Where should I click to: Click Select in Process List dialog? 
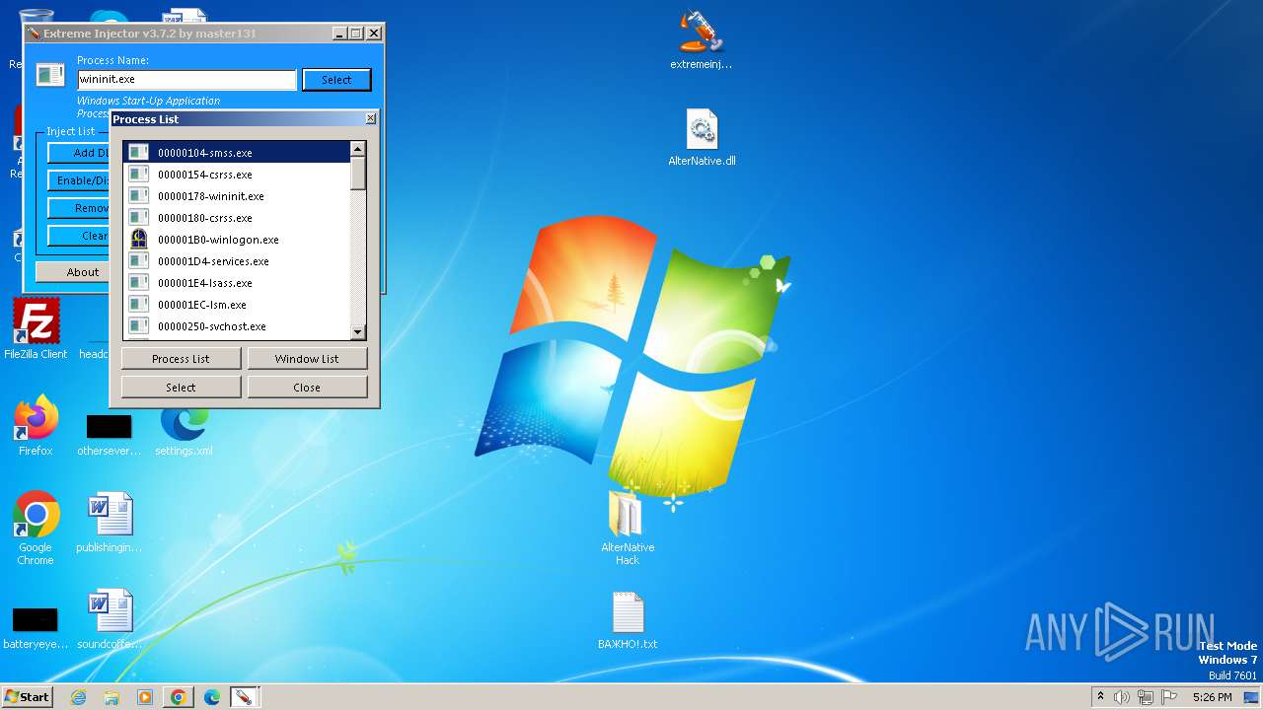point(181,388)
